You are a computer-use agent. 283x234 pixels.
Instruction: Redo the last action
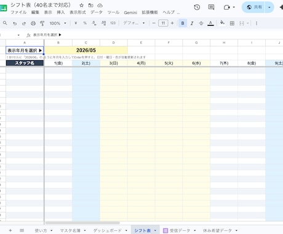point(24,23)
